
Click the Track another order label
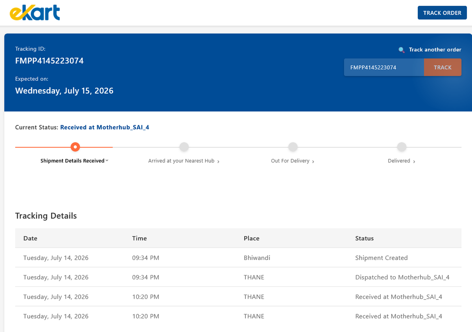click(435, 50)
